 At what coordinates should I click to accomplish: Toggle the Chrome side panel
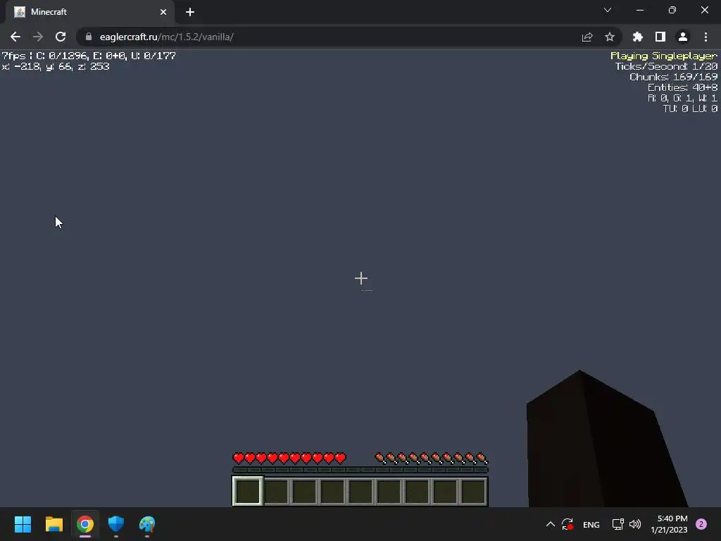(x=660, y=37)
